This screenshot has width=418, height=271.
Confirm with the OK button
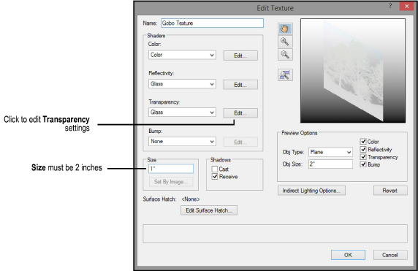[348, 255]
